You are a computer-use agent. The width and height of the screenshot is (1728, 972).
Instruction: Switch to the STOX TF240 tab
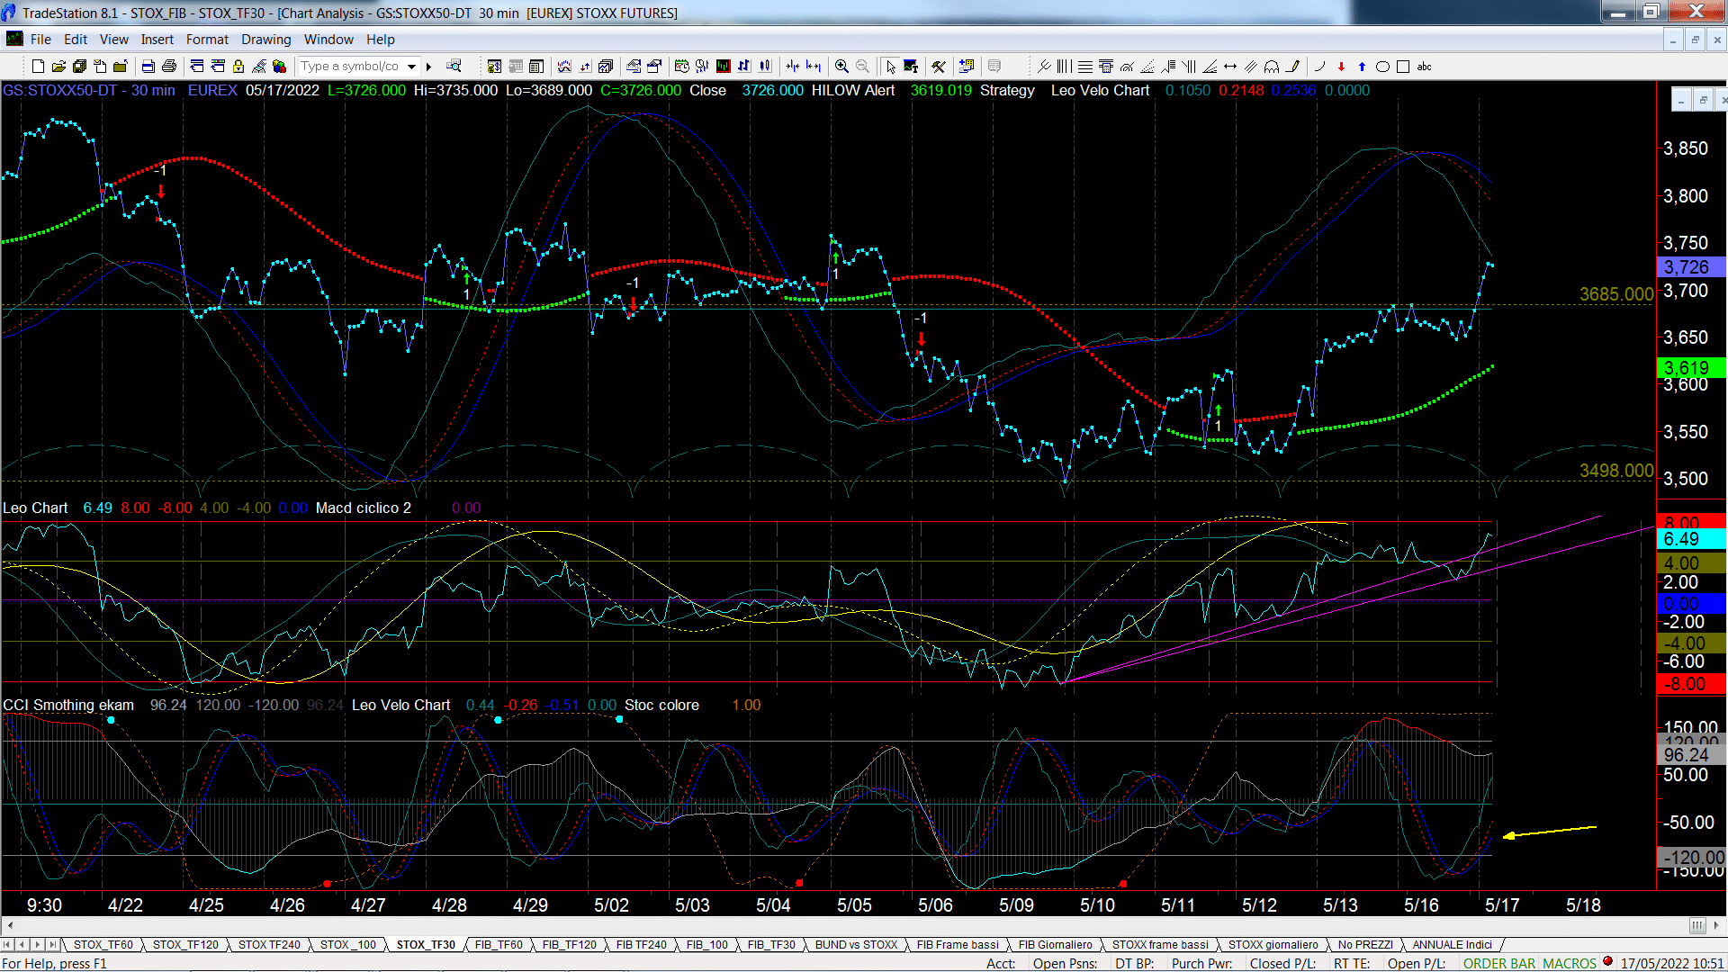point(269,944)
